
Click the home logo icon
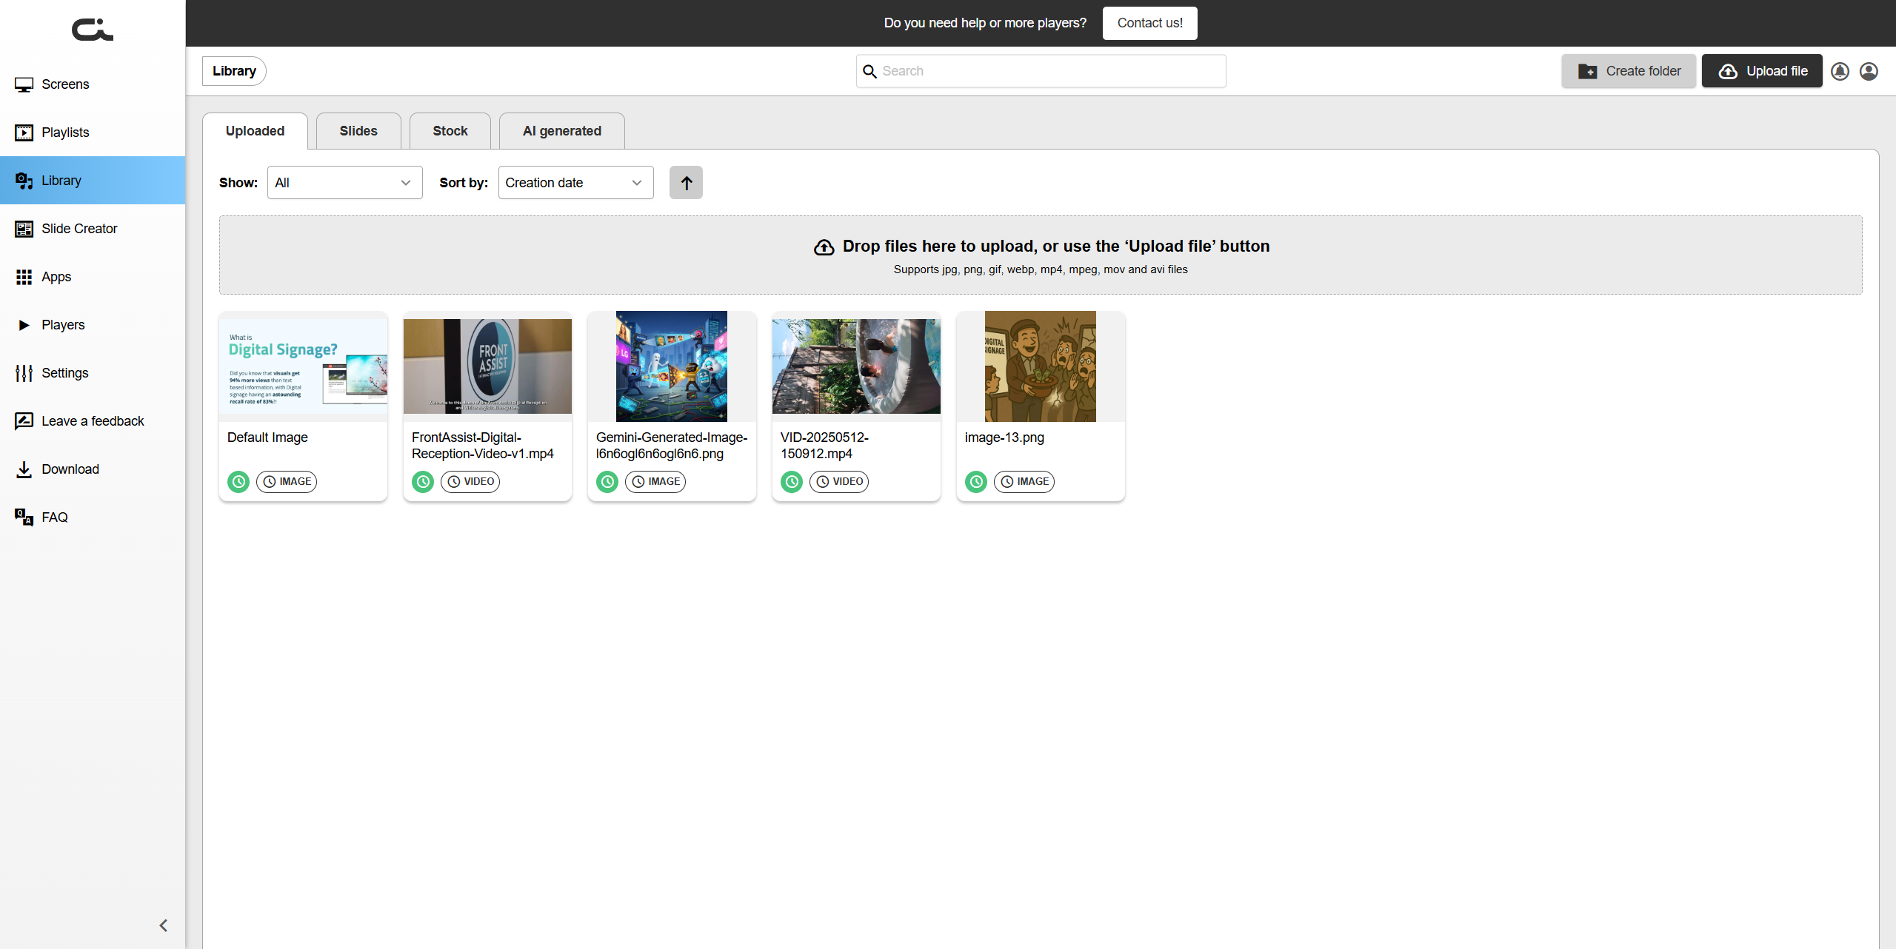tap(93, 30)
